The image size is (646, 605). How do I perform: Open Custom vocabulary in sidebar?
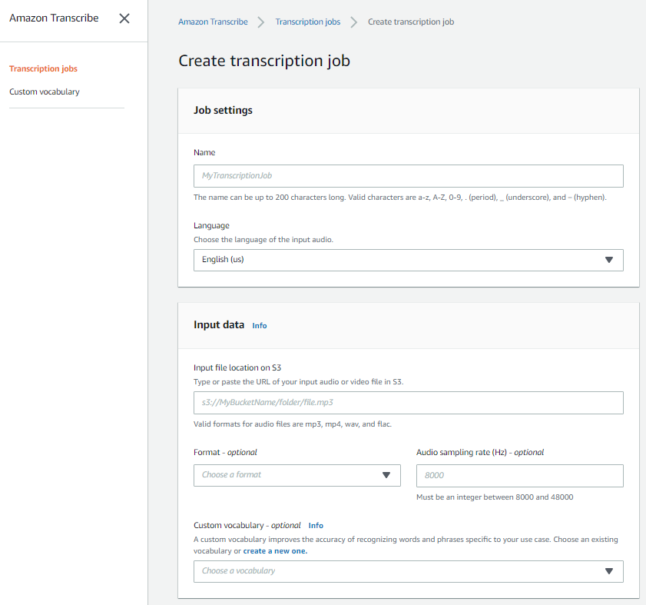[x=45, y=91]
